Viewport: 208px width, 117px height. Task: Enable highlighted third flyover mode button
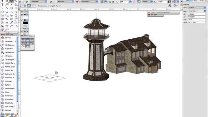pos(29,6)
